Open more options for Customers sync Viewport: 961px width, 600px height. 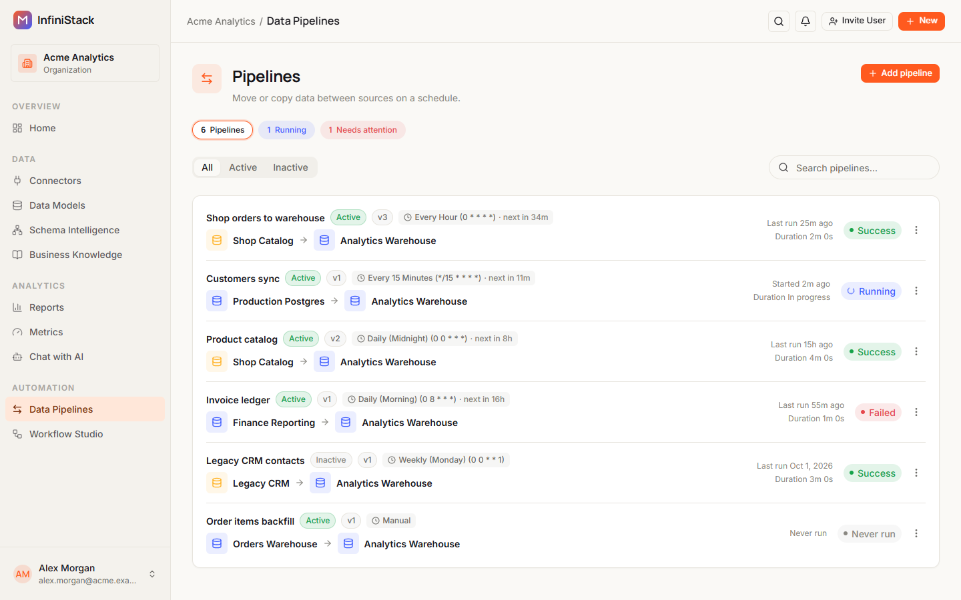pos(916,291)
